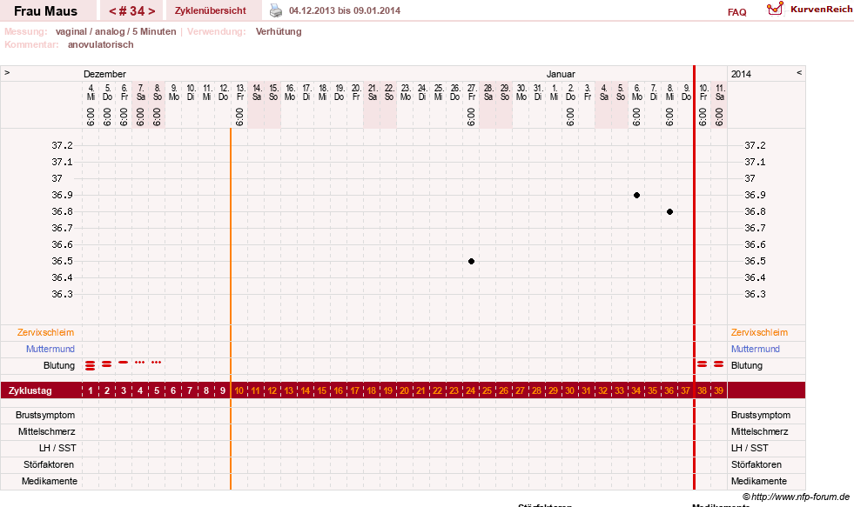This screenshot has height=507, width=854.
Task: Click the #34 cycle number
Action: pyautogui.click(x=131, y=11)
